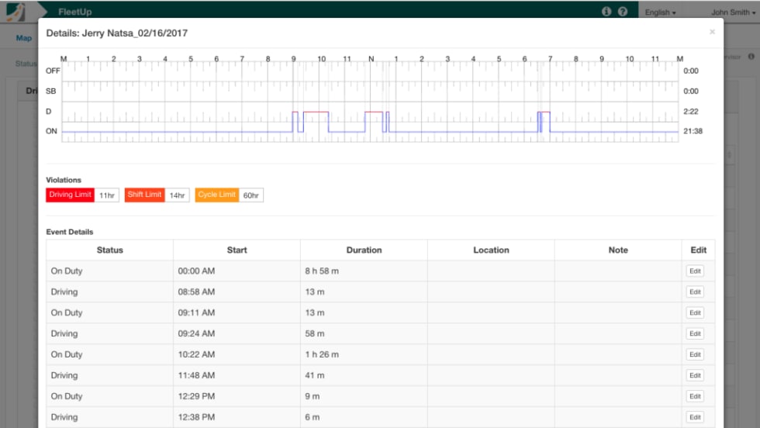Edit the 00:00 AM On Duty event
Viewport: 760px width, 428px height.
(695, 271)
